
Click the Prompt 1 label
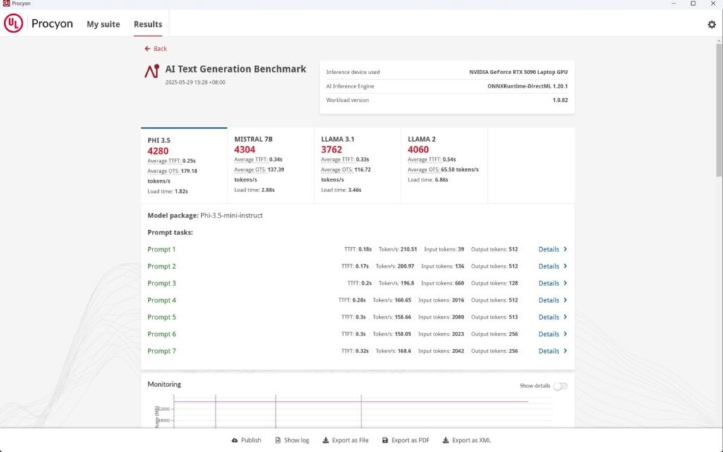point(162,249)
